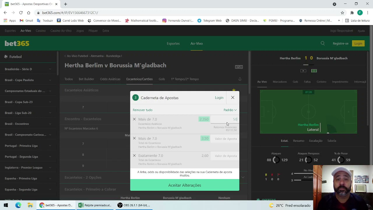Switch to the Resumo stats tab
The height and width of the screenshot is (210, 373).
coord(299,141)
